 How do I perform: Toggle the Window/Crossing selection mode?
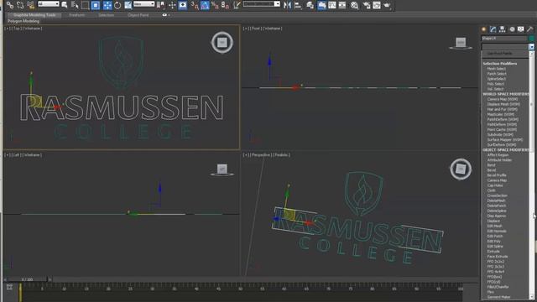pyautogui.click(x=96, y=5)
